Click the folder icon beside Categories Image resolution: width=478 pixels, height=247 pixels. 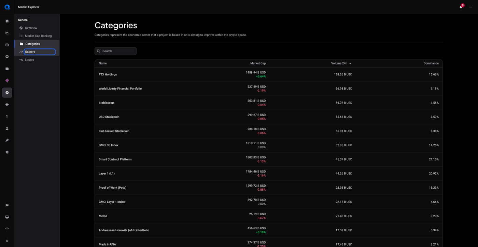click(22, 44)
